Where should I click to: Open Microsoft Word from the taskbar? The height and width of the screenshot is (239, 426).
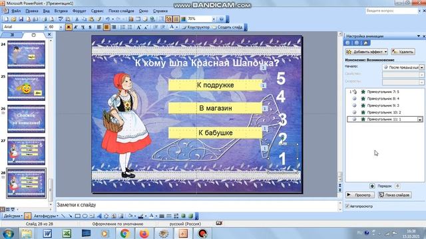47,233
